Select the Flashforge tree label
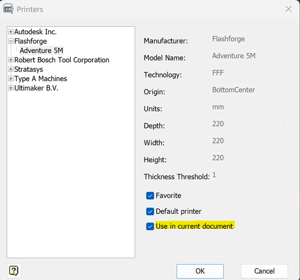 pyautogui.click(x=31, y=41)
